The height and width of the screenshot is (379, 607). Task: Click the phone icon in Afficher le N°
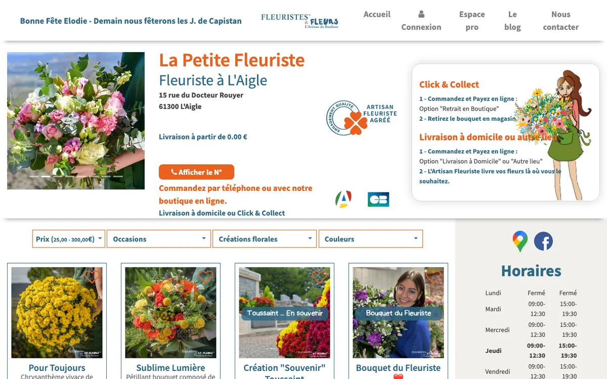coord(174,172)
